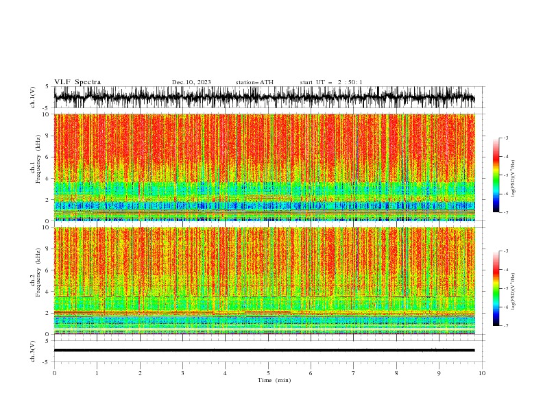Click the "start UT = 2 : 50: 1" text
This screenshot has height=419, width=543.
coord(331,82)
